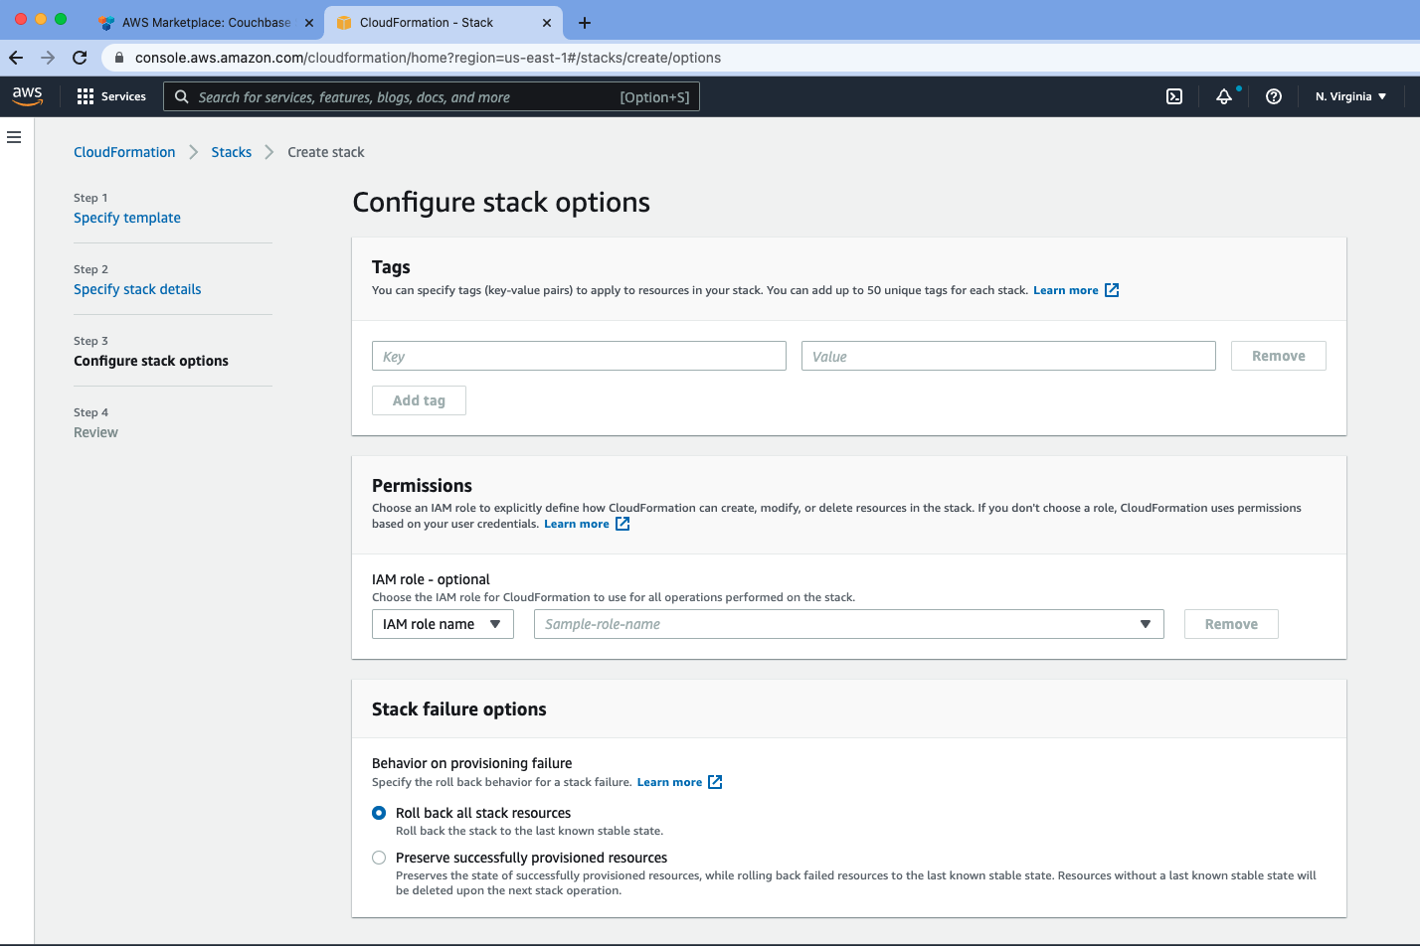The image size is (1420, 946).
Task: Open the Sample-role-name dropdown
Action: tap(846, 624)
